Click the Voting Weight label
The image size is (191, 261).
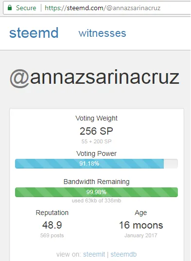point(96,118)
